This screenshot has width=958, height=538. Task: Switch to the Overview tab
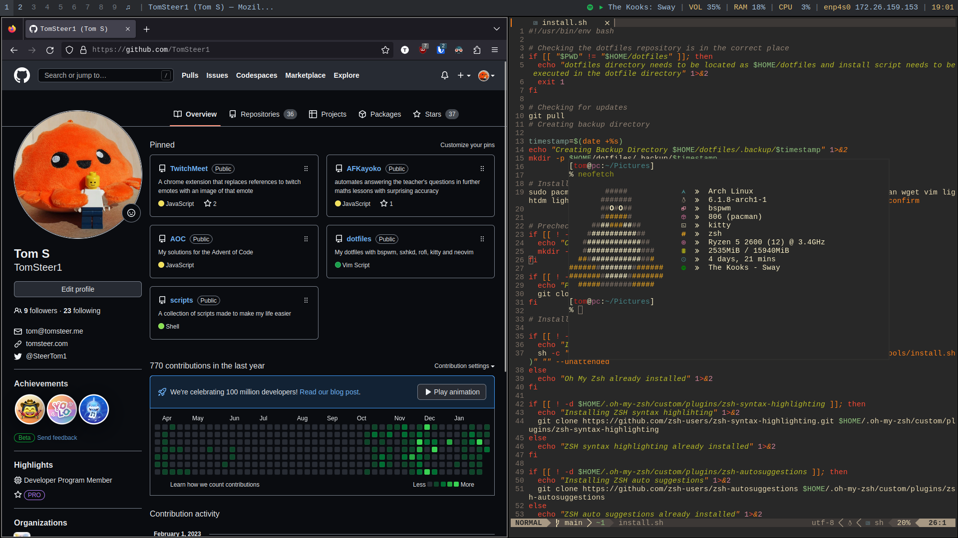[x=195, y=114]
